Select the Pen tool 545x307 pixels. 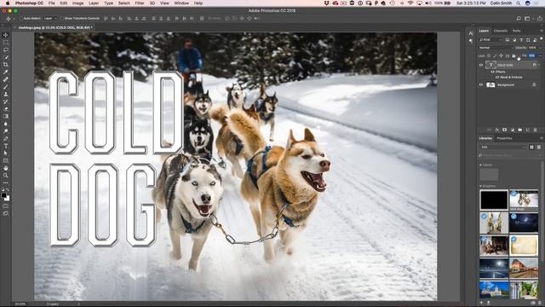coord(6,138)
